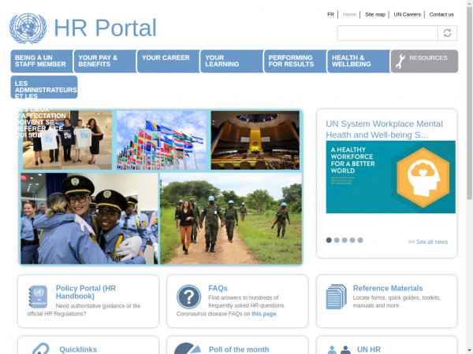
Task: Click the Poll of the month chart icon
Action: (x=188, y=348)
